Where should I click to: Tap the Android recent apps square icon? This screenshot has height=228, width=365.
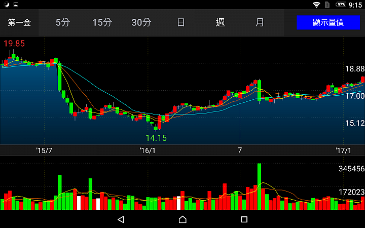point(244,219)
